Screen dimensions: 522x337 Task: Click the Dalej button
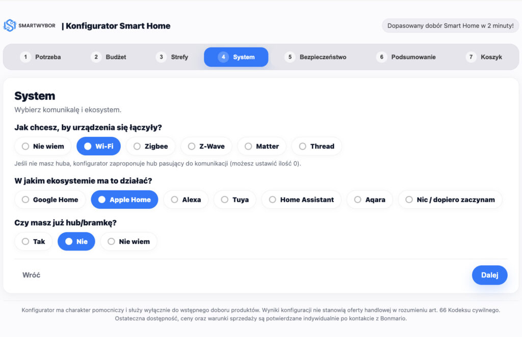tap(489, 275)
